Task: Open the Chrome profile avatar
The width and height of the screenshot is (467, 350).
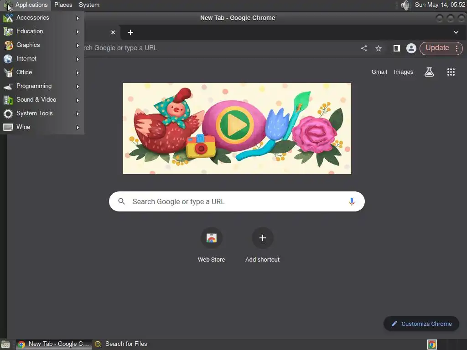Action: (x=411, y=48)
